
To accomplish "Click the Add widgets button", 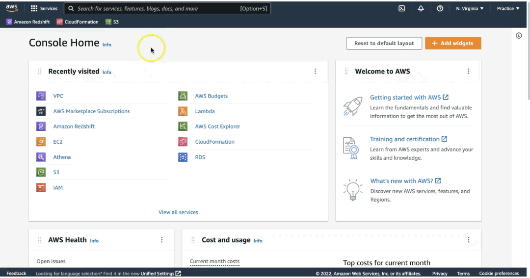I will (453, 43).
